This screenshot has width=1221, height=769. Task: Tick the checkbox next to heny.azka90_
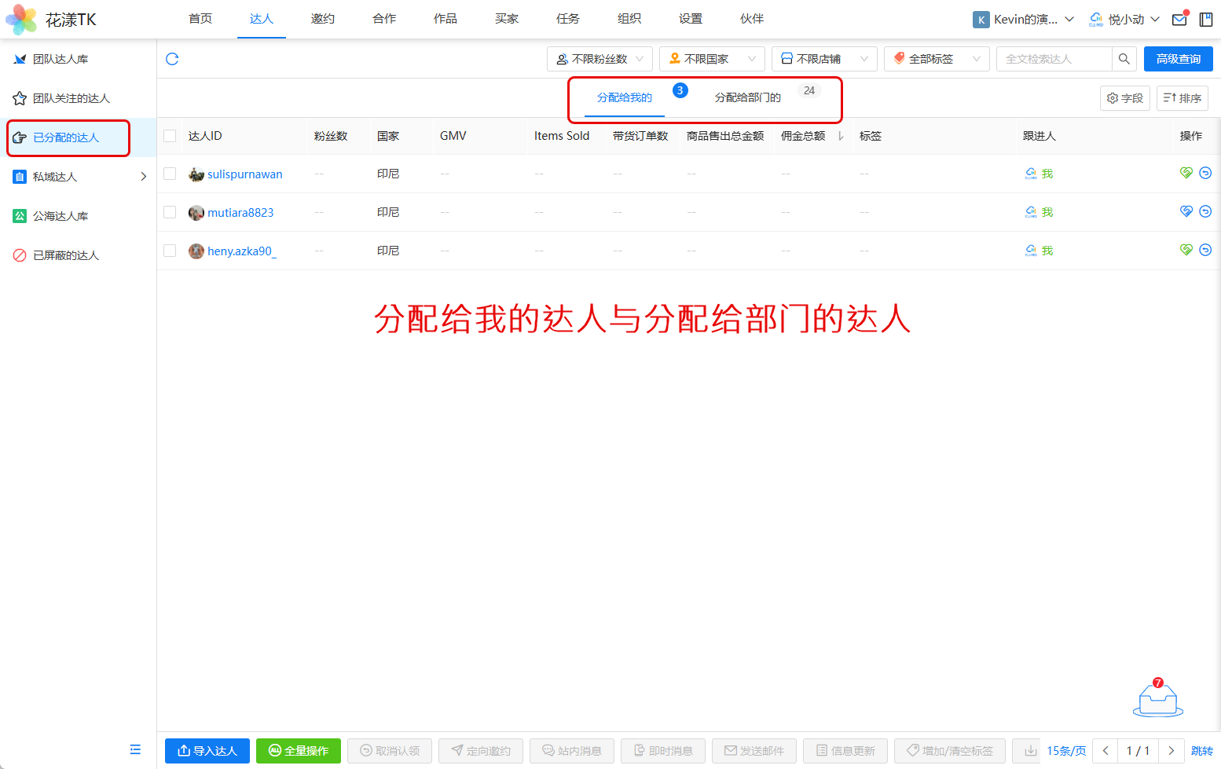(170, 251)
